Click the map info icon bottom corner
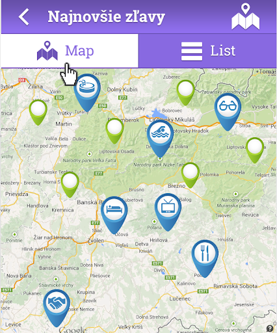The height and width of the screenshot is (333, 277). click(270, 328)
